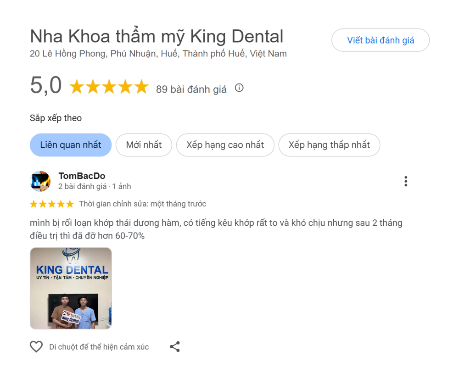This screenshot has width=459, height=367.
Task: Open the King Dental photo thumbnail
Action: (70, 289)
